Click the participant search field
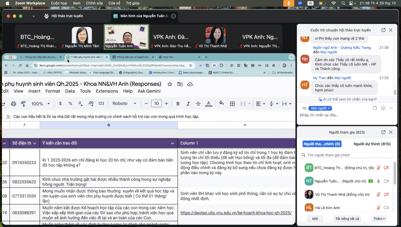401x227 pixels. tap(349, 155)
